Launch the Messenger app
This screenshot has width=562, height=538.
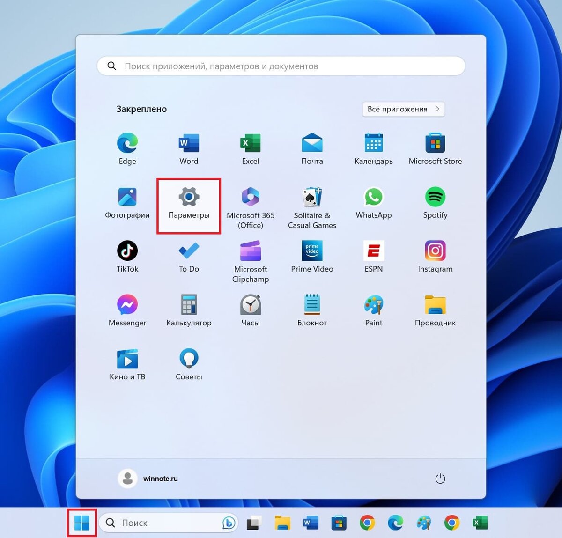tap(127, 311)
